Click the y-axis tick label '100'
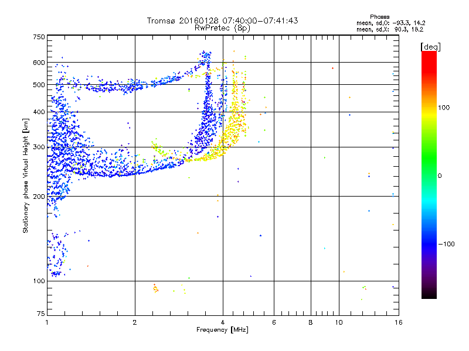Image resolution: width=469 pixels, height=351 pixels. click(39, 281)
